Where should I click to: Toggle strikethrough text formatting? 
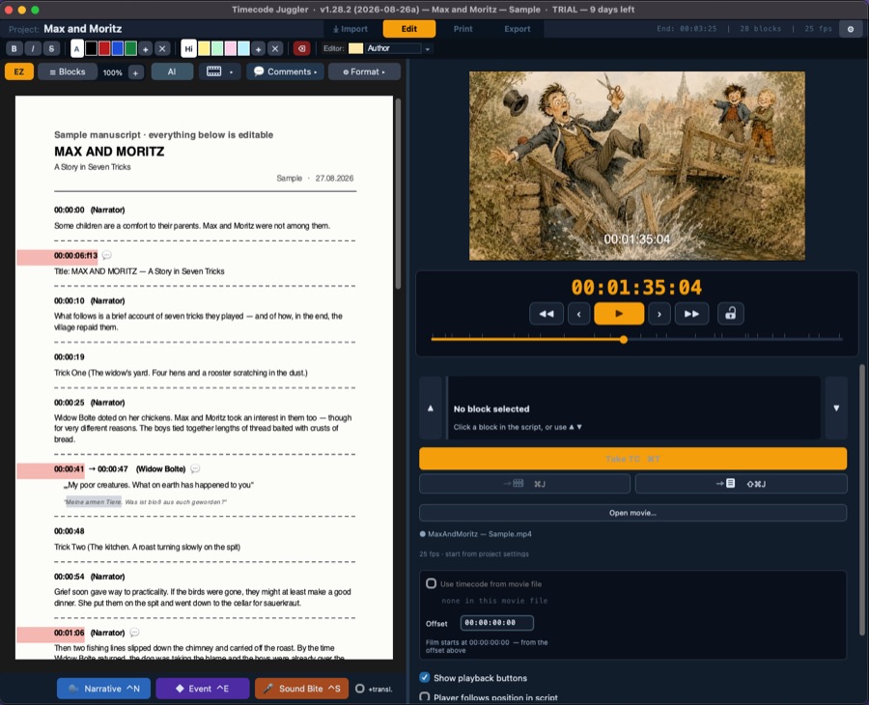51,49
